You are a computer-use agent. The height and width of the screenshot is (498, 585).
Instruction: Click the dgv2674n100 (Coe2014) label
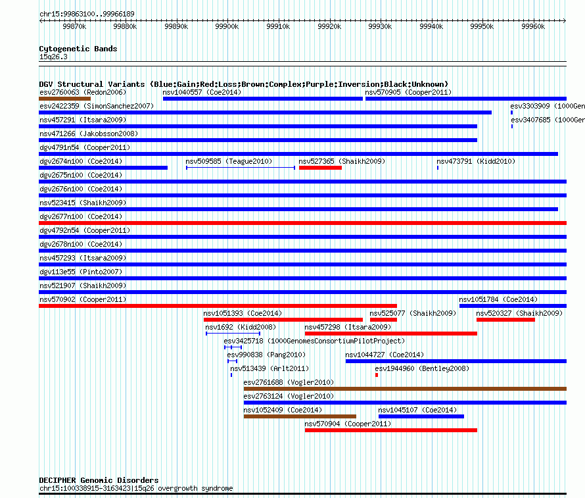pyautogui.click(x=81, y=161)
